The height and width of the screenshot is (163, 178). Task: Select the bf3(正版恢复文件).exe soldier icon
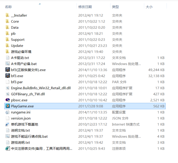click(8, 70)
